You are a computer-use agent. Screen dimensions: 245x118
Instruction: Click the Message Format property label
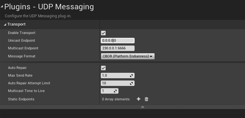tap(22, 56)
